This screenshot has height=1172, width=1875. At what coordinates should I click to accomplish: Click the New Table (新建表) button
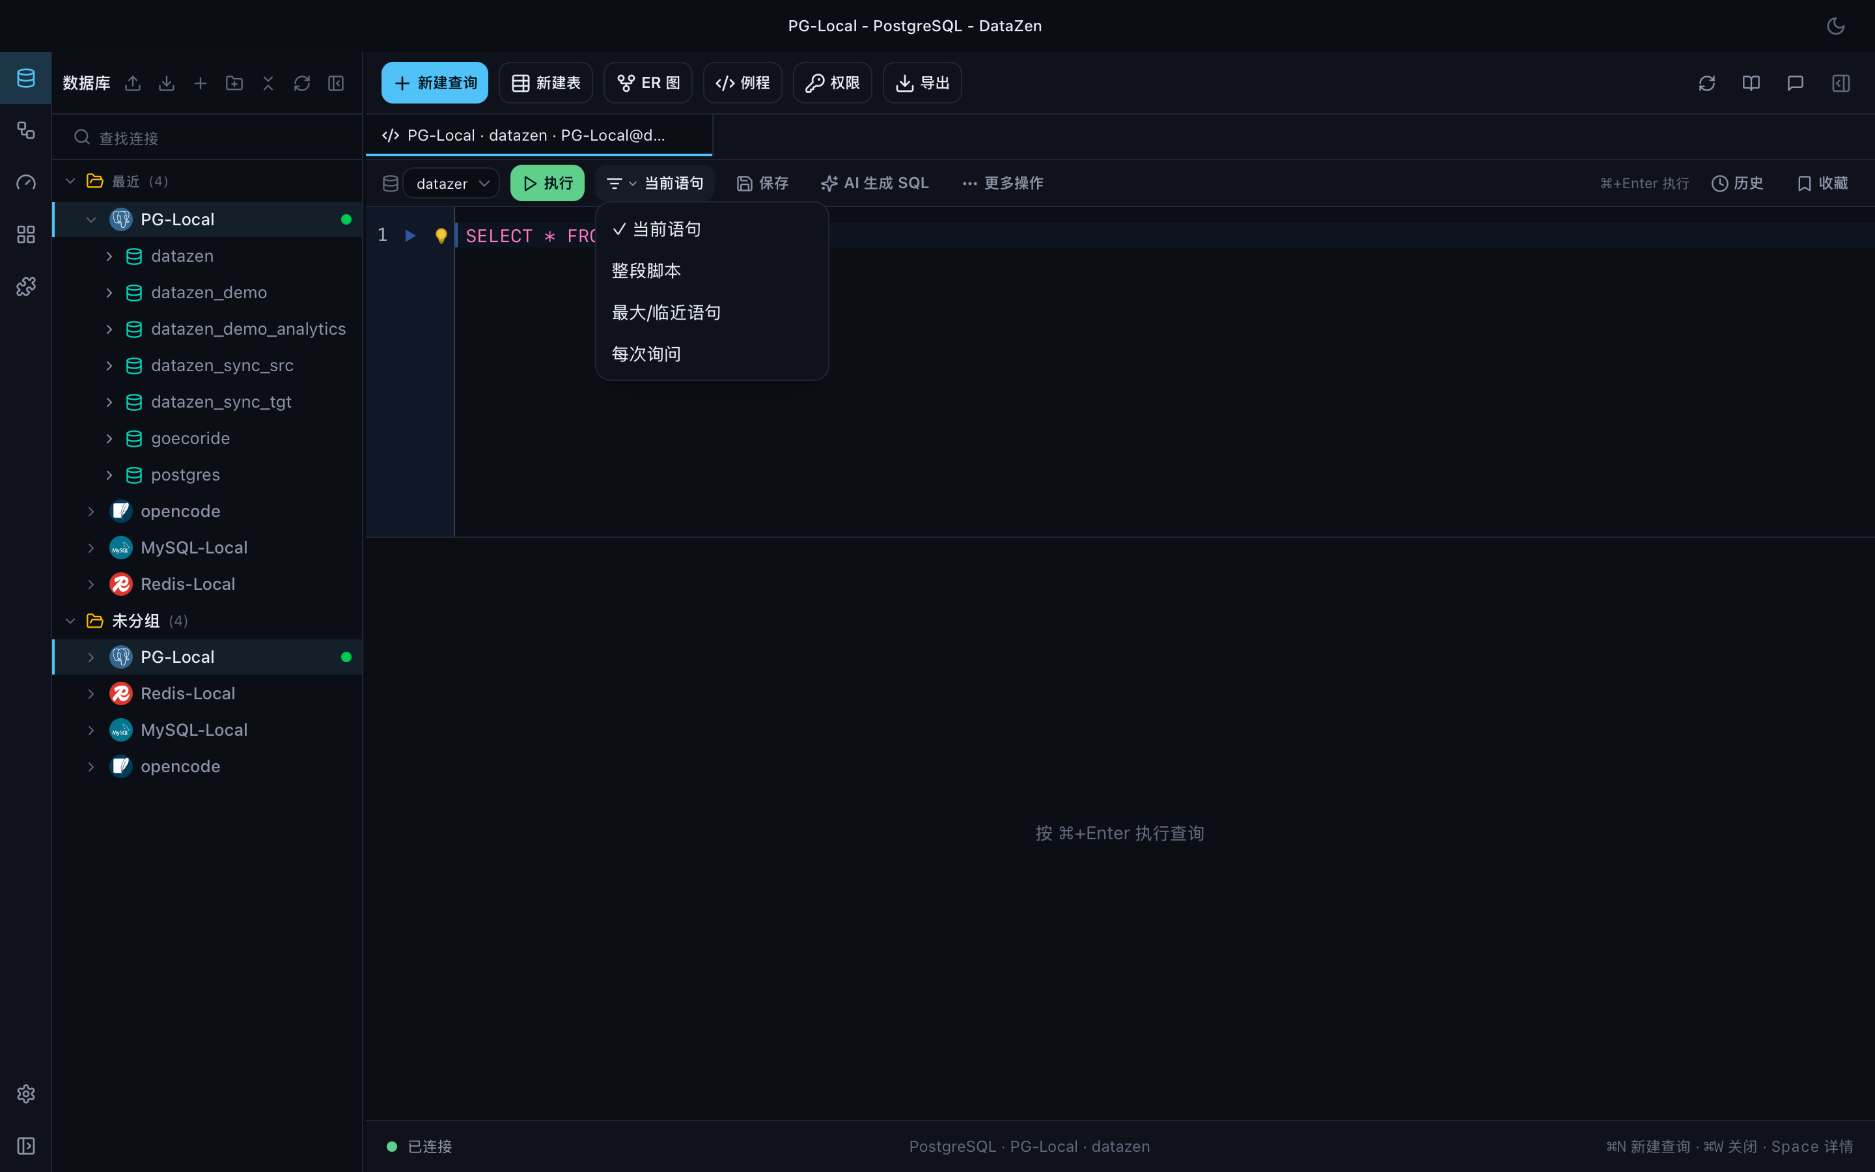pos(546,83)
